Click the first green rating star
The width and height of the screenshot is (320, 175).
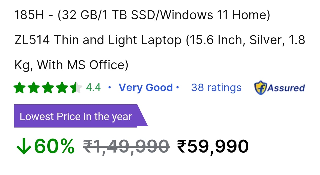(20, 88)
